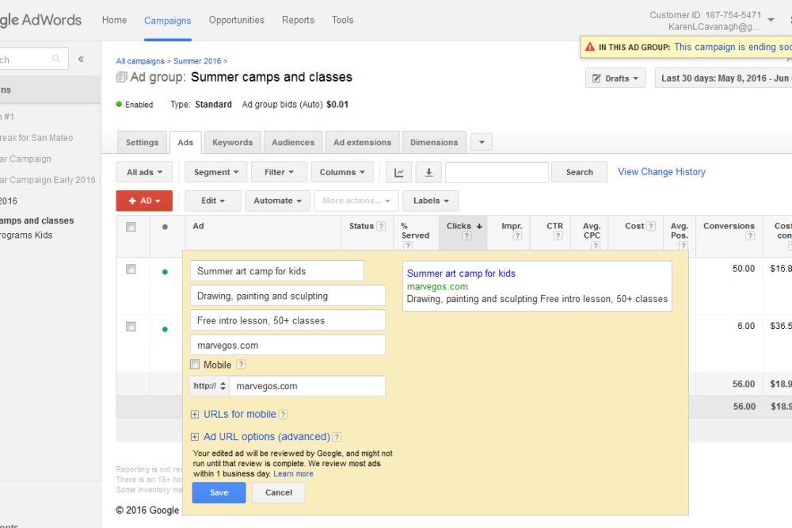Image resolution: width=792 pixels, height=528 pixels.
Task: Expand Ad URL options (advanced)
Action: click(195, 437)
